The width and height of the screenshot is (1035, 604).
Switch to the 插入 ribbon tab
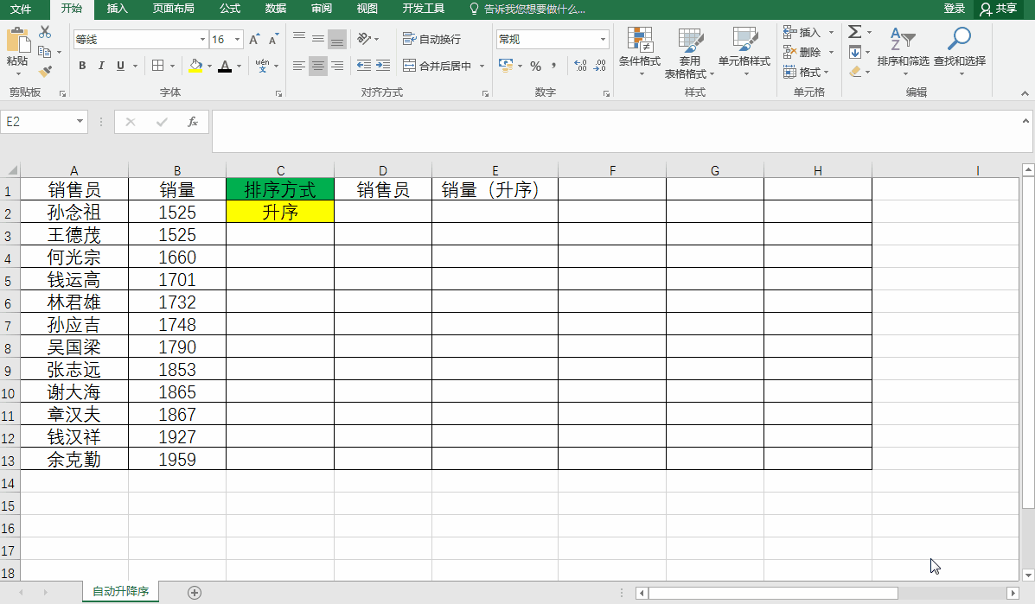(x=118, y=9)
